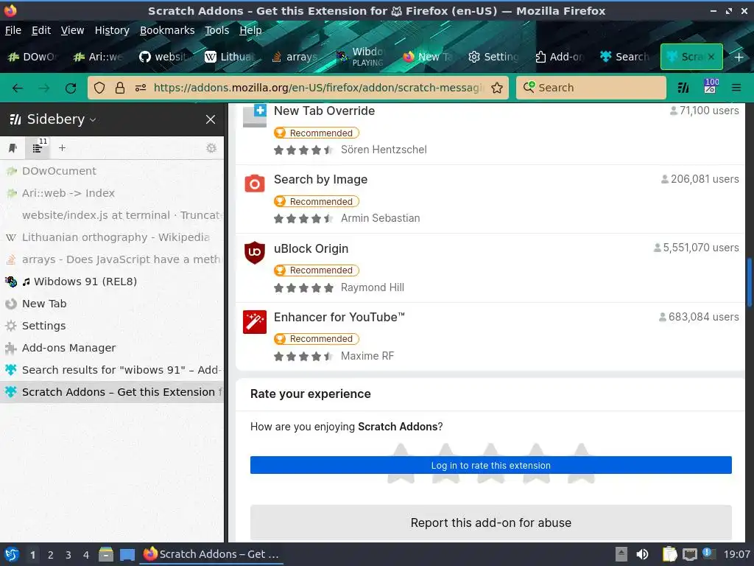Show desktop via blue taskbar icon
The height and width of the screenshot is (566, 754).
[127, 554]
